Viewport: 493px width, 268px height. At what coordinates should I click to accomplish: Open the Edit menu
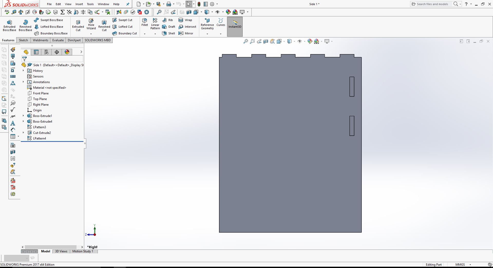(58, 4)
